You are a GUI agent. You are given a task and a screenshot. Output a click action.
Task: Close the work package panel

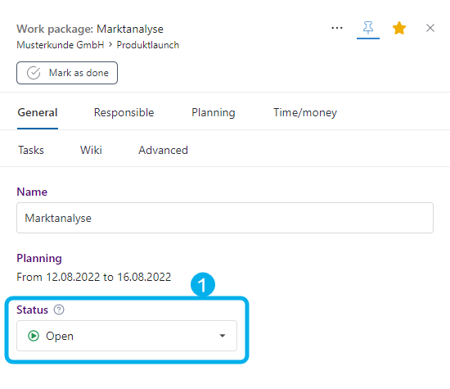click(430, 28)
